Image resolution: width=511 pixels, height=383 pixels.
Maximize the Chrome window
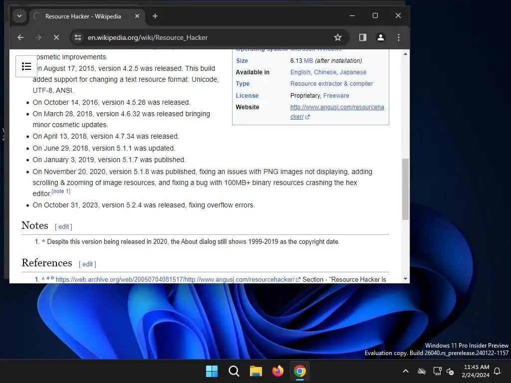(375, 15)
